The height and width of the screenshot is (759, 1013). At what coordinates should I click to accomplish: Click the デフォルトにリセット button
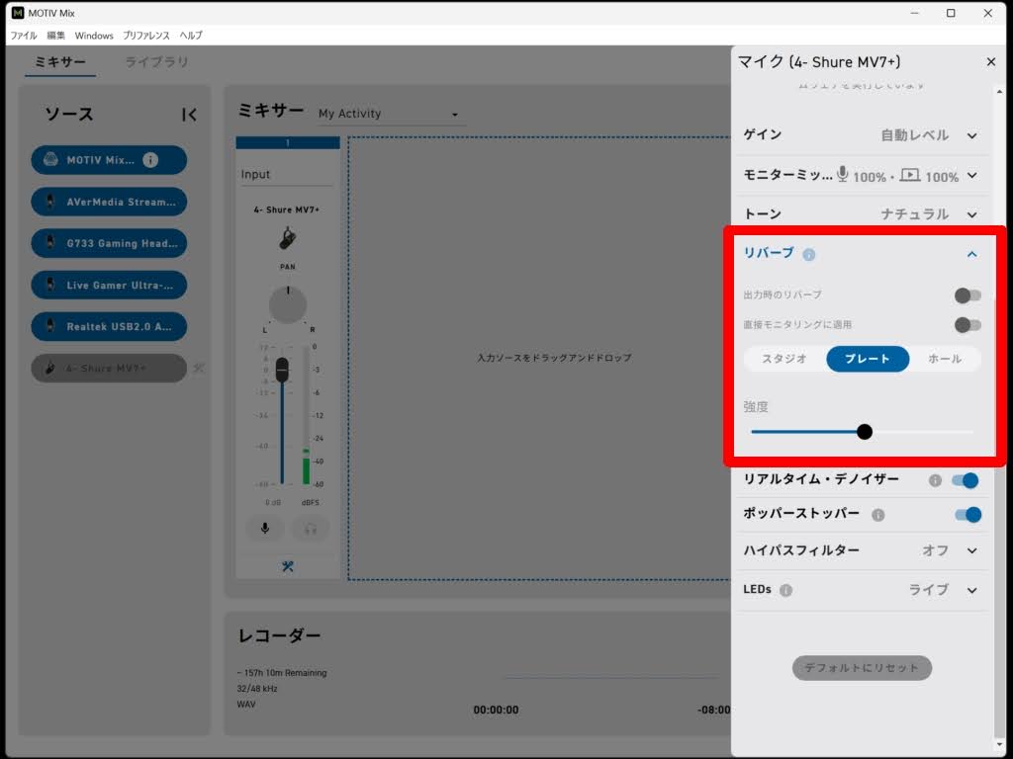point(862,668)
